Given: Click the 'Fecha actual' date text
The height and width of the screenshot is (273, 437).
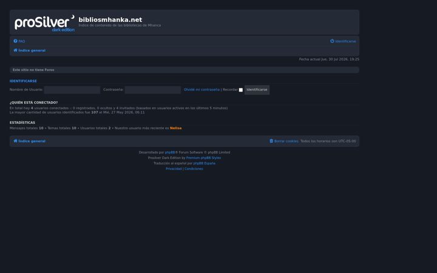Looking at the screenshot, I should tap(329, 59).
